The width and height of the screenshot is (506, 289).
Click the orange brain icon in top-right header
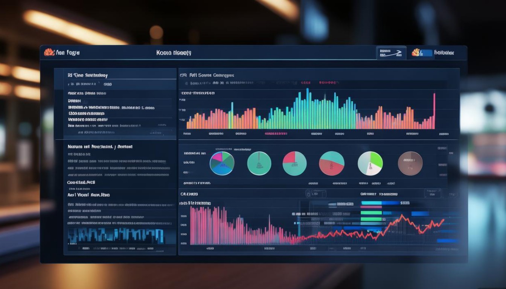click(x=416, y=52)
